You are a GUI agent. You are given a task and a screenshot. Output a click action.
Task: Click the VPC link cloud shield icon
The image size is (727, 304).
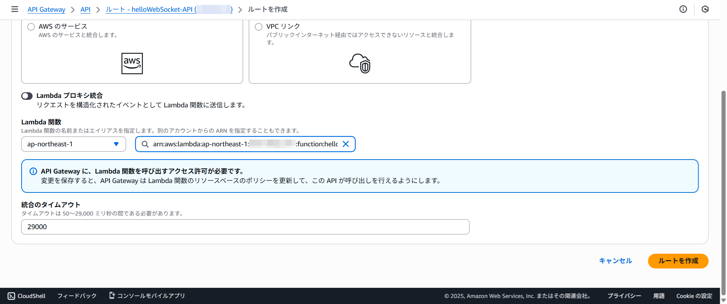(x=359, y=64)
